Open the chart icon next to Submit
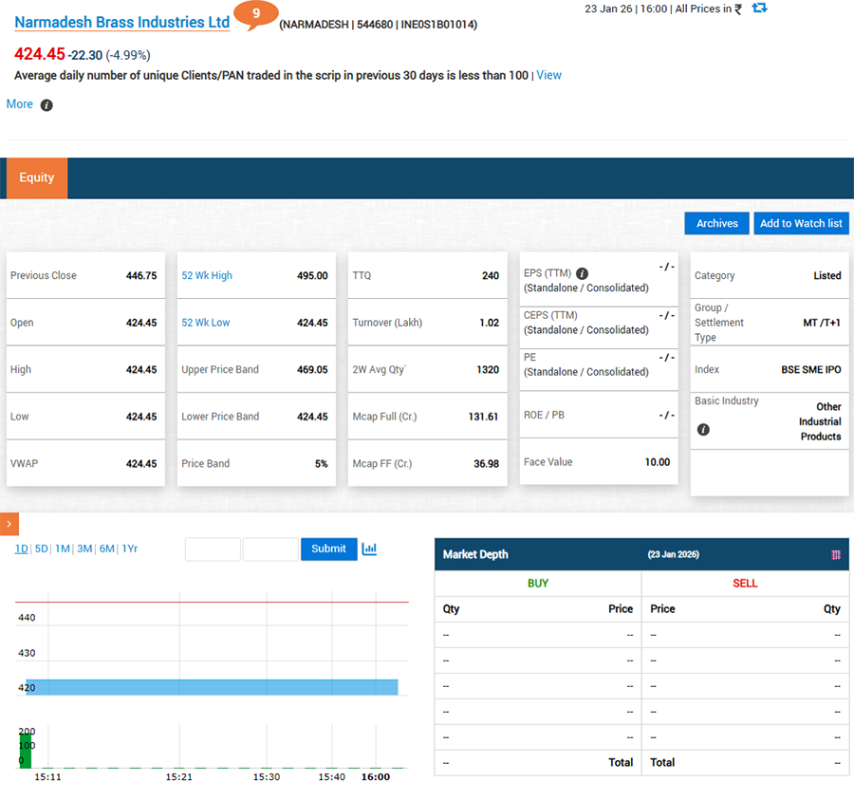Viewport: 854px width, 800px height. point(370,549)
